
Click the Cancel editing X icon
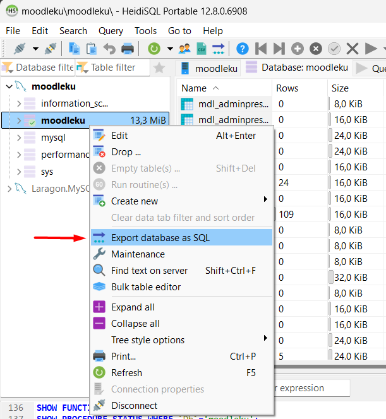click(x=353, y=49)
